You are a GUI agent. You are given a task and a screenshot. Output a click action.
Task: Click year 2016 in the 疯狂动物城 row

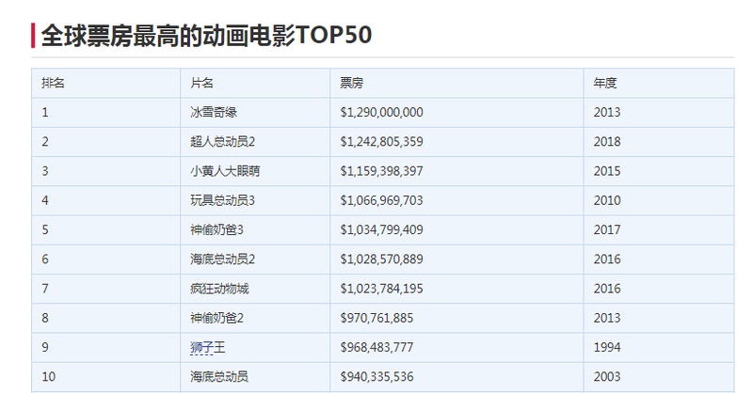[607, 289]
